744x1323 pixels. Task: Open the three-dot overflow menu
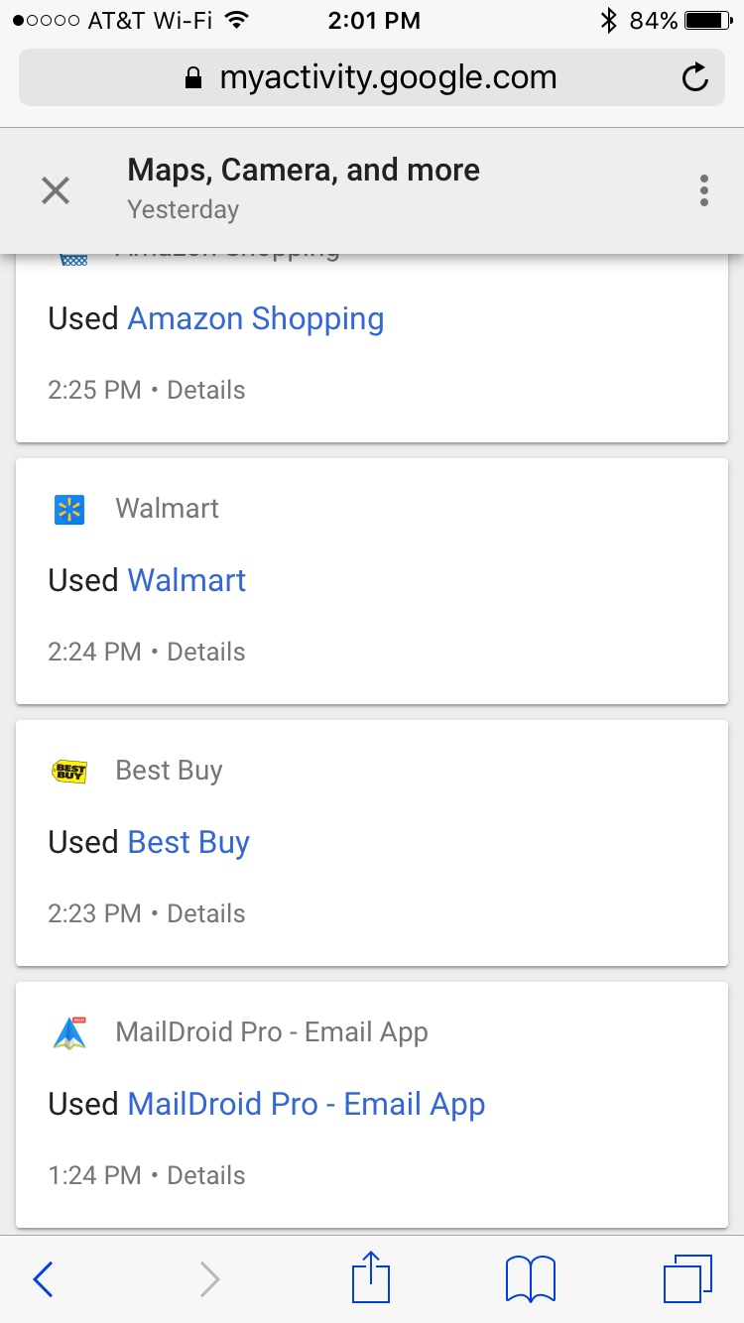pyautogui.click(x=703, y=190)
